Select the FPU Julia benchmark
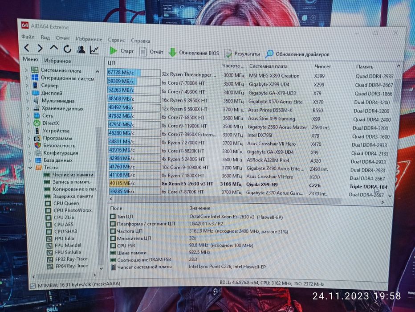 pyautogui.click(x=61, y=238)
